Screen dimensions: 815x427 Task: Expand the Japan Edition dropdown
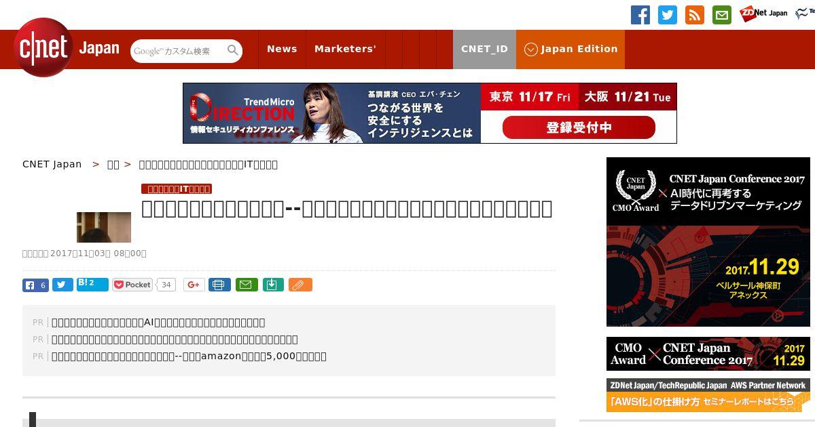click(x=570, y=49)
